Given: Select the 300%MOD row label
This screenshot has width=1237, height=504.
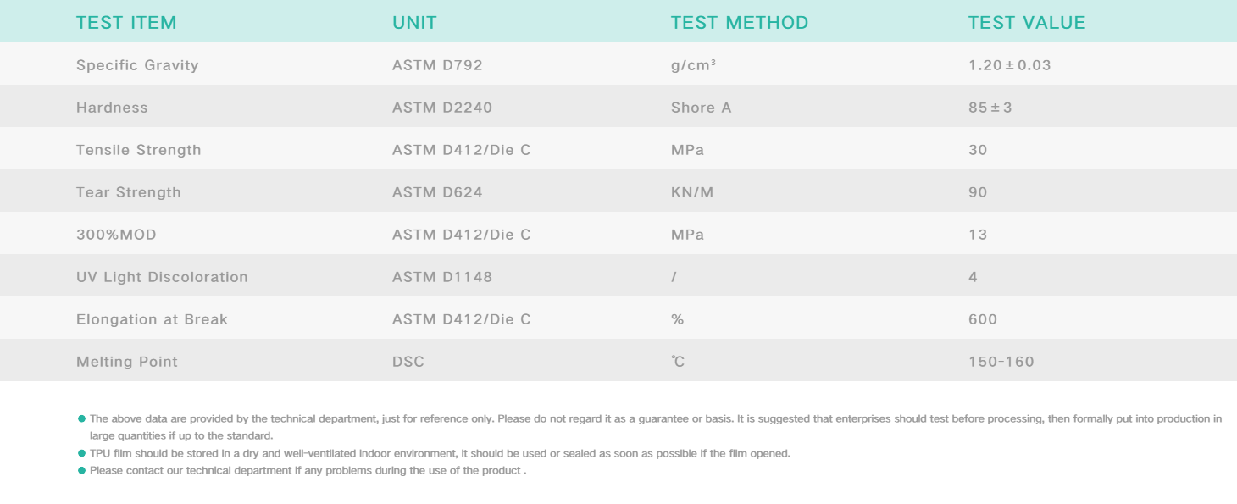Looking at the screenshot, I should pyautogui.click(x=116, y=235).
